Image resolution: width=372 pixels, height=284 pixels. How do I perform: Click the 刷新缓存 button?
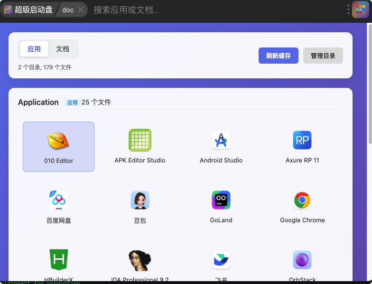click(x=279, y=56)
